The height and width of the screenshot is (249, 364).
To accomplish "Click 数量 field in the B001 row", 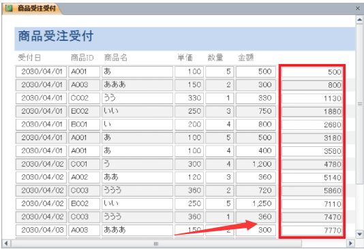I will [x=219, y=124].
